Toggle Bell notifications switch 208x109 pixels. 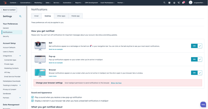(197, 46)
